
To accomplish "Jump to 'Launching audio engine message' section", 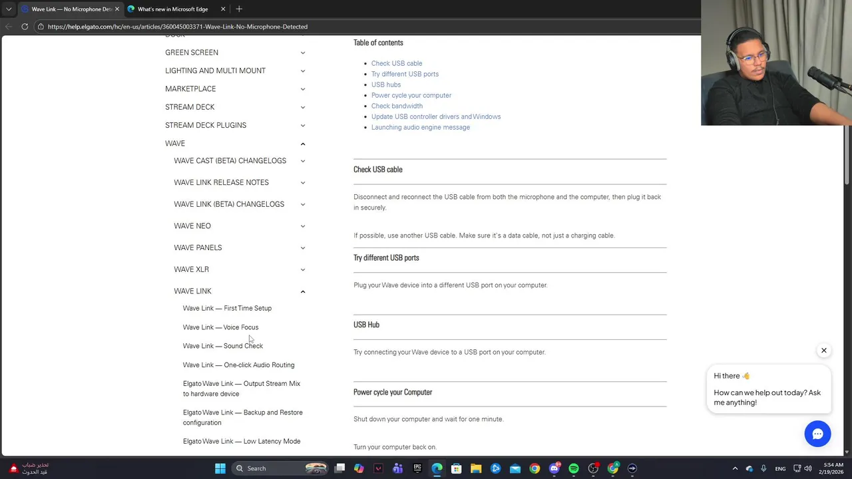I will coord(421,127).
